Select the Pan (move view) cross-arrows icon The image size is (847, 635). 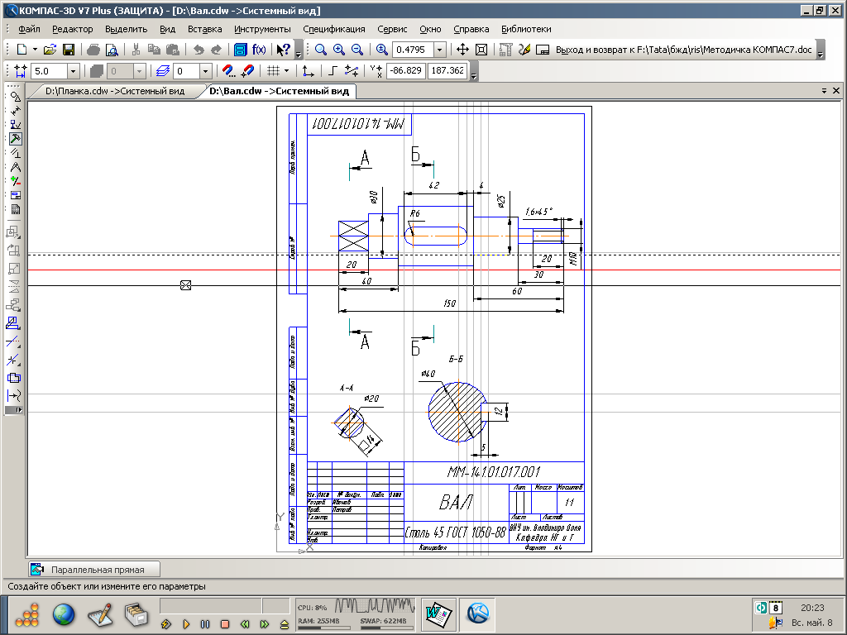point(463,50)
